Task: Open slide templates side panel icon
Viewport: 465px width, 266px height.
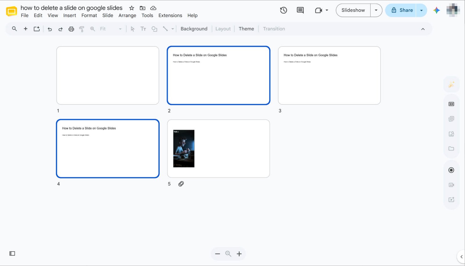Action: pyautogui.click(x=451, y=104)
